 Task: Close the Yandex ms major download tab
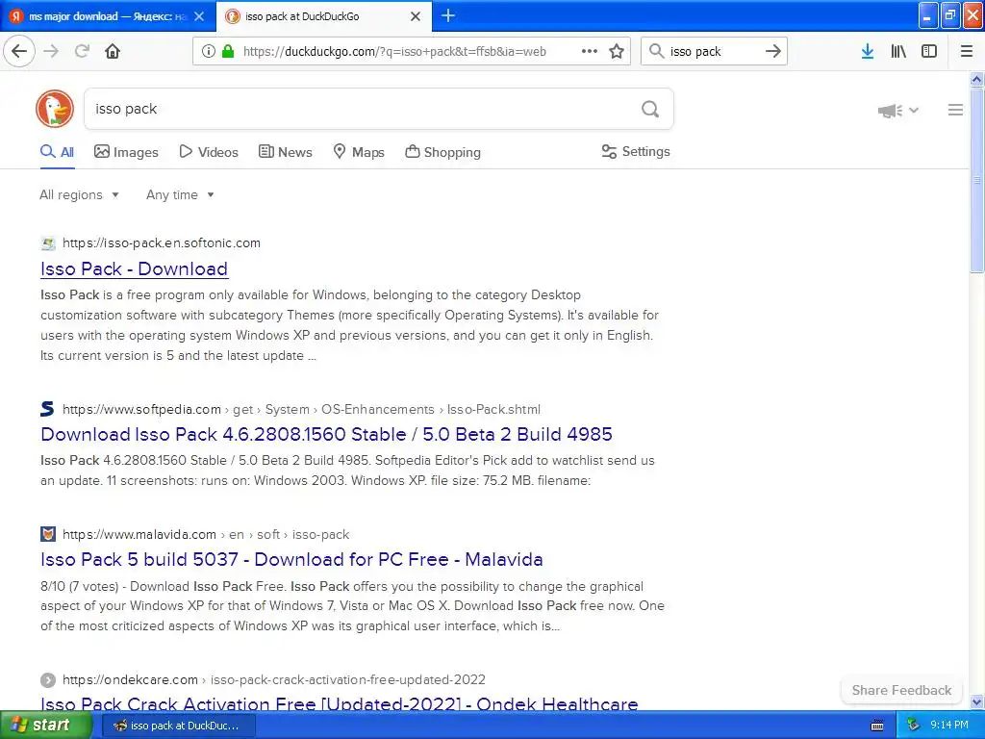pyautogui.click(x=199, y=16)
